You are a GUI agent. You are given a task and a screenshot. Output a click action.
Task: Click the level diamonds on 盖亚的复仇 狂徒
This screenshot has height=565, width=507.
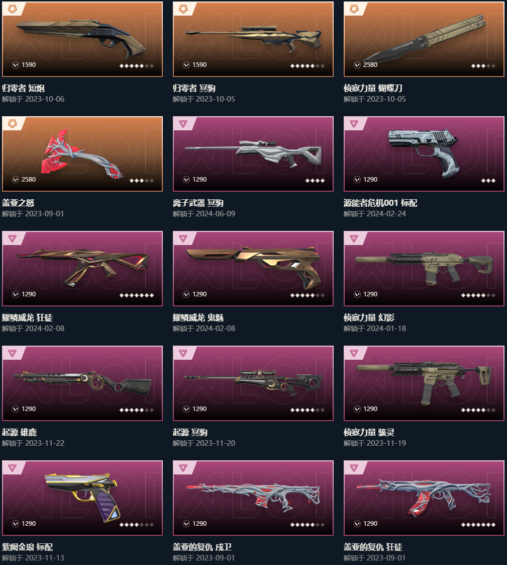(478, 525)
